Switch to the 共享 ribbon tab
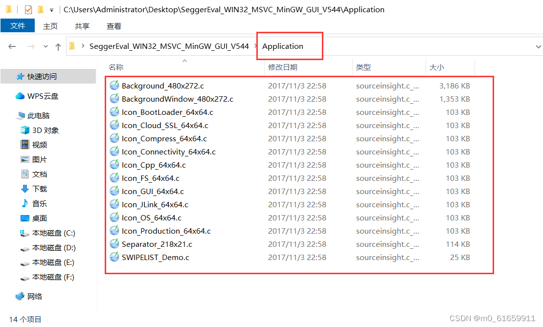Screen dimensions: 543x327 [x=82, y=26]
